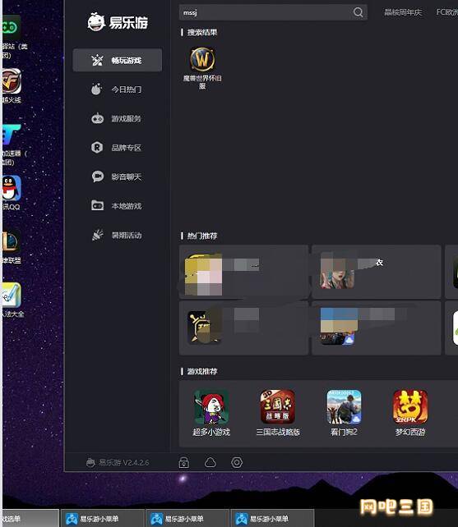Click the 游戏推荐 section heading

coord(202,371)
